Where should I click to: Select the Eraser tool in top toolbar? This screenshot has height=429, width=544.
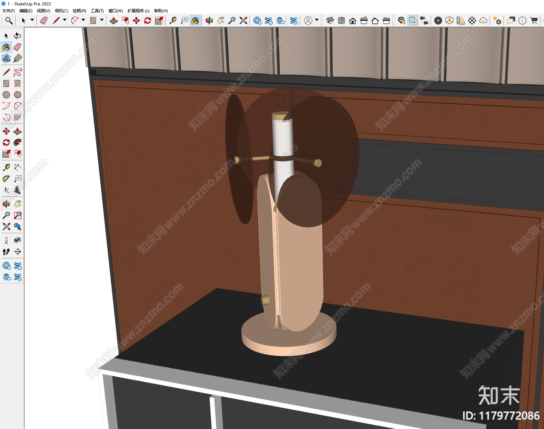click(x=44, y=21)
